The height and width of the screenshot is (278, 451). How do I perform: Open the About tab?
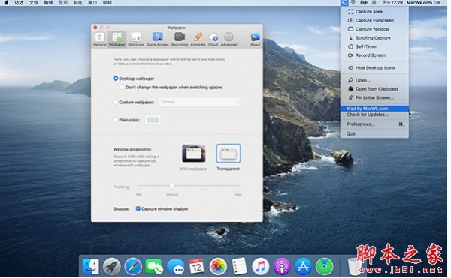click(255, 39)
